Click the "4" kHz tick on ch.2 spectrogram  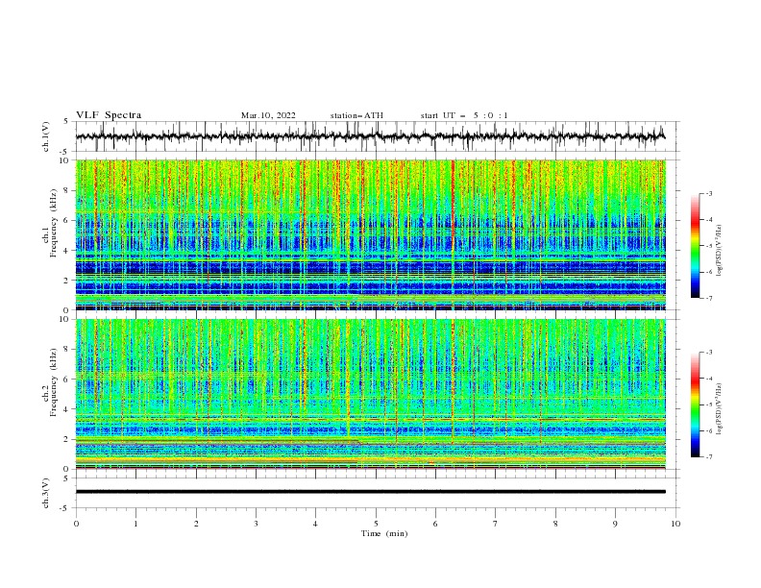pos(67,409)
